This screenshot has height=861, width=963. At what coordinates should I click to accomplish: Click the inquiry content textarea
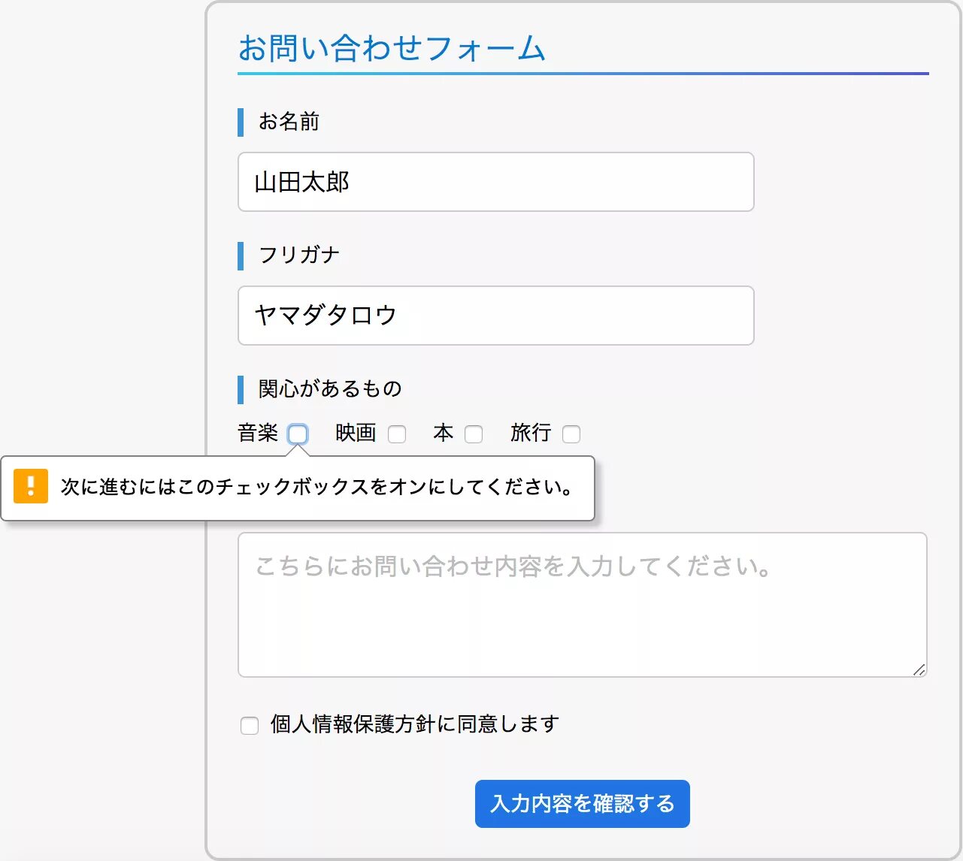tap(583, 605)
